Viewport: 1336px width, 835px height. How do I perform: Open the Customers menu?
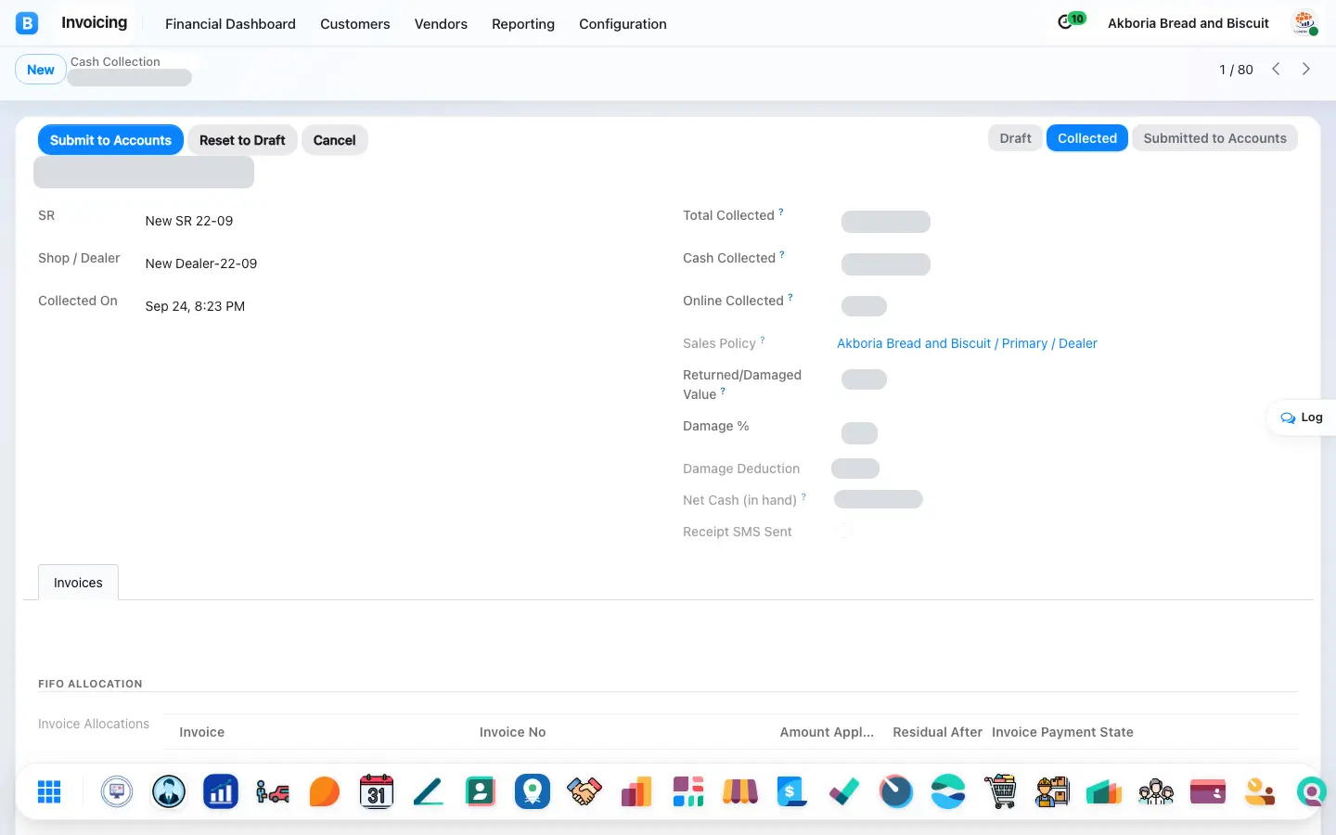coord(355,24)
